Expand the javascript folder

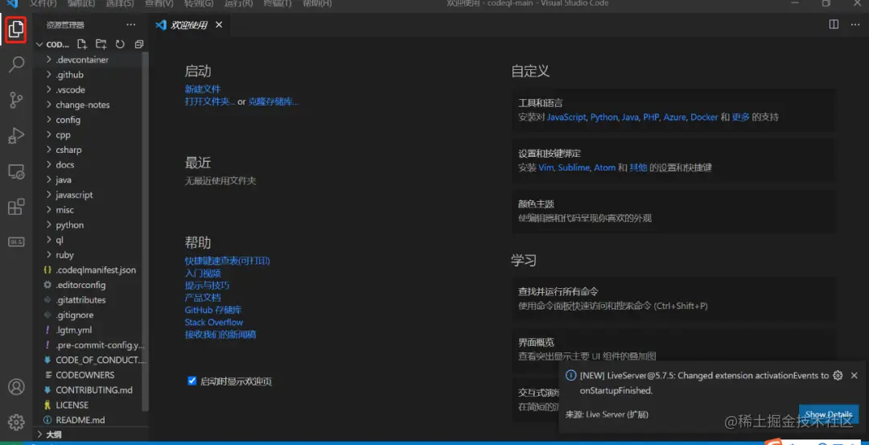(x=90, y=195)
